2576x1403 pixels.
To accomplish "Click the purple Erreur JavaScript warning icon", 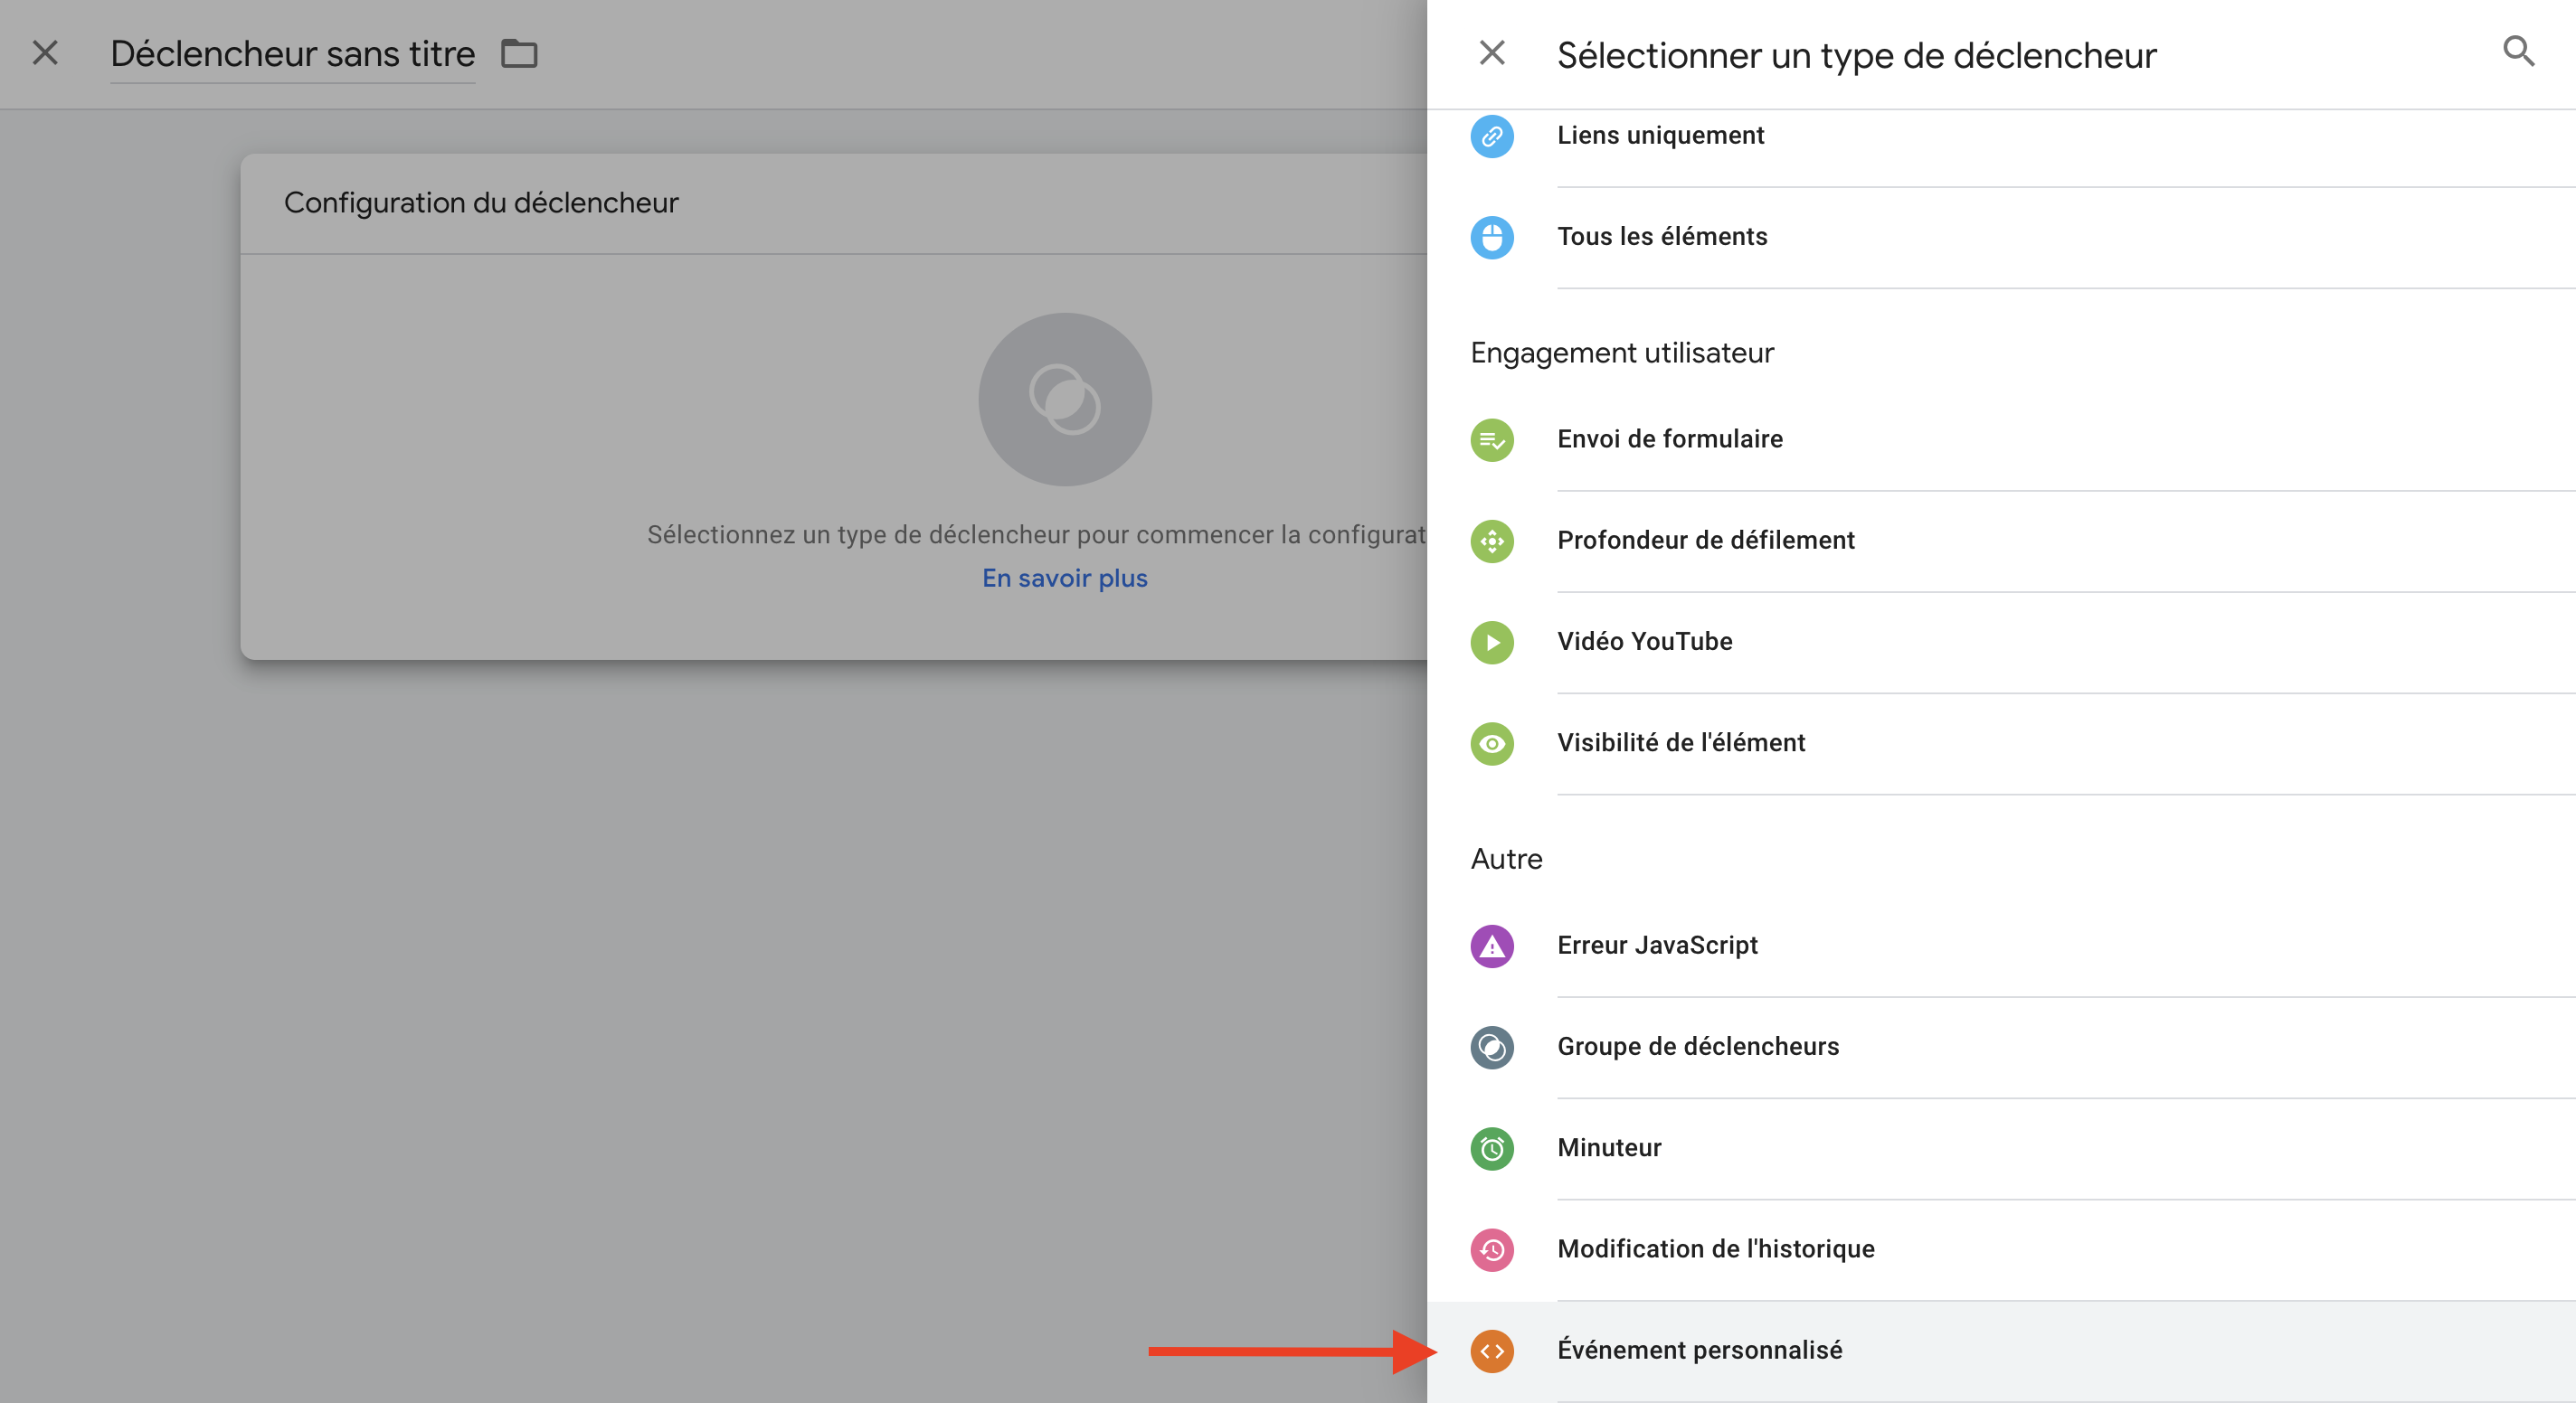I will click(1491, 946).
